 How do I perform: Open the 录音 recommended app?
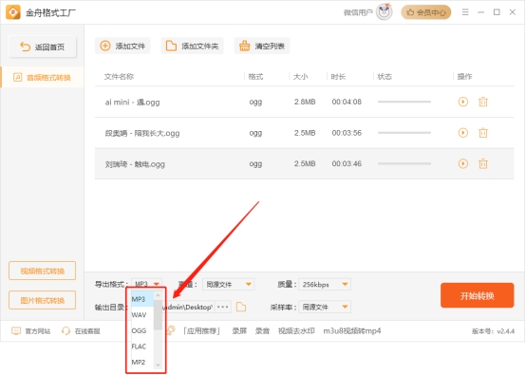pyautogui.click(x=262, y=331)
